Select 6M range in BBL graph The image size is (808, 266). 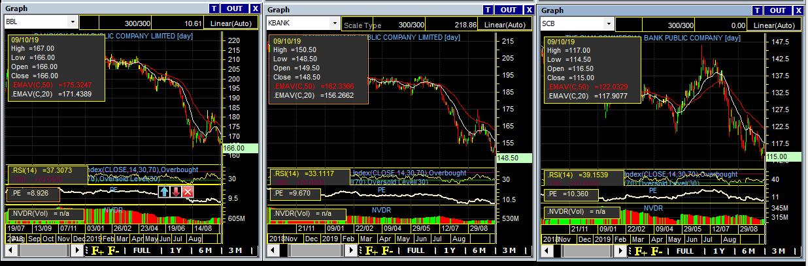(x=205, y=250)
